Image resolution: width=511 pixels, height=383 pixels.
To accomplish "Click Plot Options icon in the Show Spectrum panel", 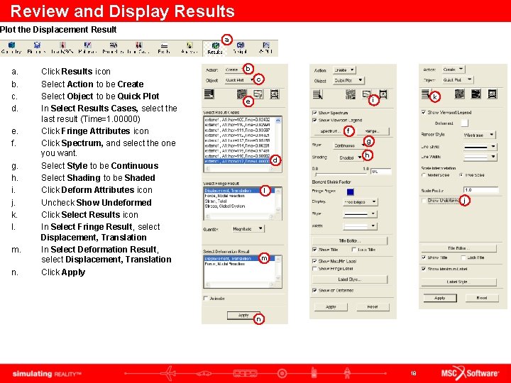I will point(383,95).
